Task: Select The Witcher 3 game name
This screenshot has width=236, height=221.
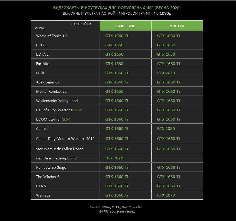Action: [48, 177]
